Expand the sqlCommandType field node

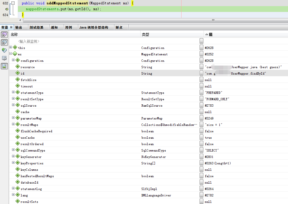(x=13, y=150)
